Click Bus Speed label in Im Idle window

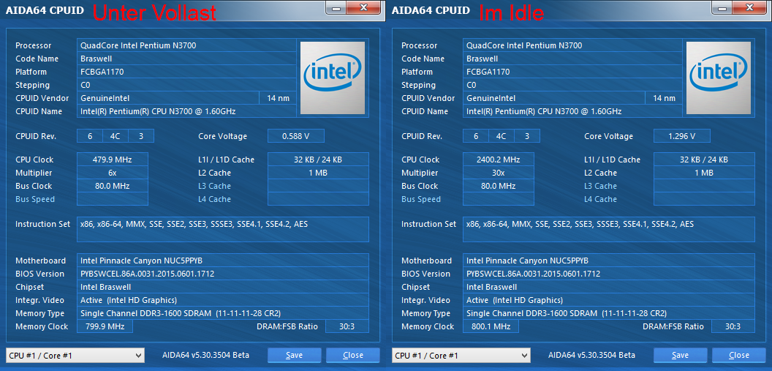421,199
